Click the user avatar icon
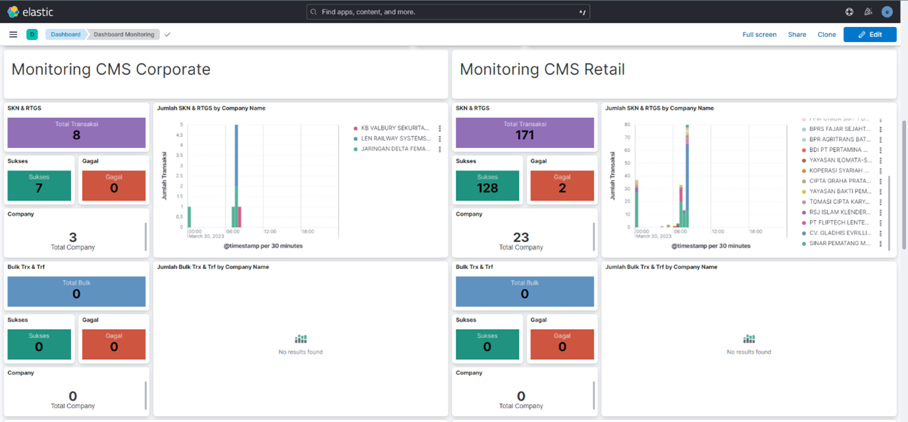 887,12
